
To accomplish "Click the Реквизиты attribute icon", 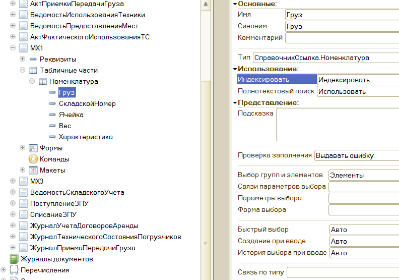I will click(33, 59).
